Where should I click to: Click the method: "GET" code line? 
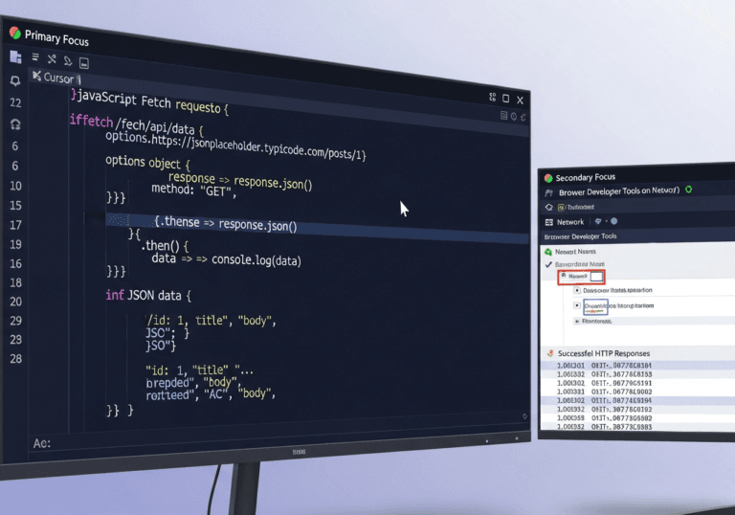[x=193, y=190]
